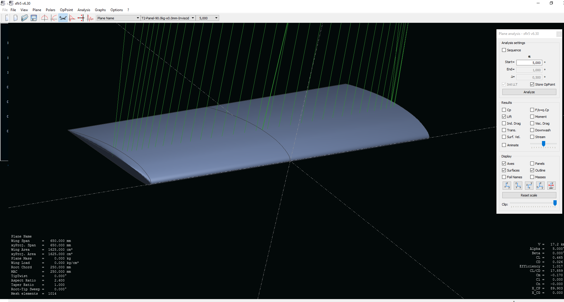Click the New project blank page icon
This screenshot has width=564, height=302.
16,18
